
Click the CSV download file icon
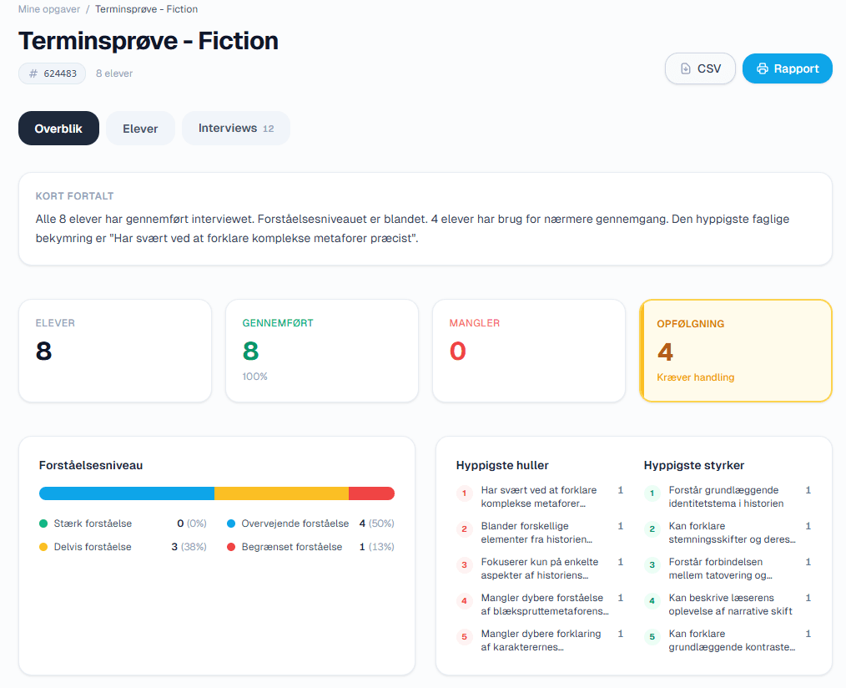(x=686, y=68)
